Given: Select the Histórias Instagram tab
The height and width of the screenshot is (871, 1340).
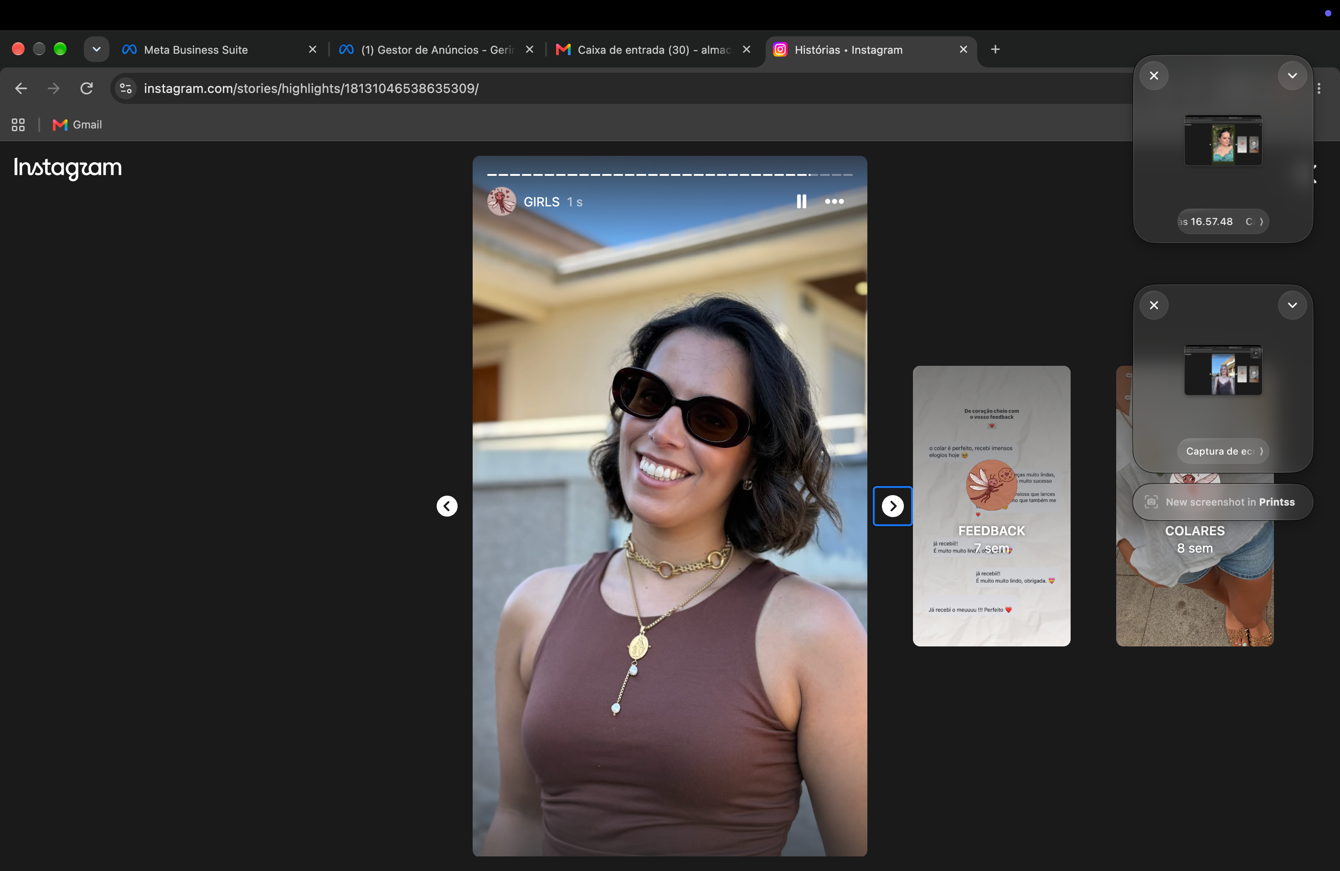Looking at the screenshot, I should tap(870, 50).
